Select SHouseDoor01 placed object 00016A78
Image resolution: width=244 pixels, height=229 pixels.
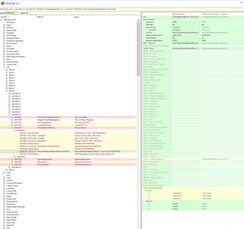point(68,133)
